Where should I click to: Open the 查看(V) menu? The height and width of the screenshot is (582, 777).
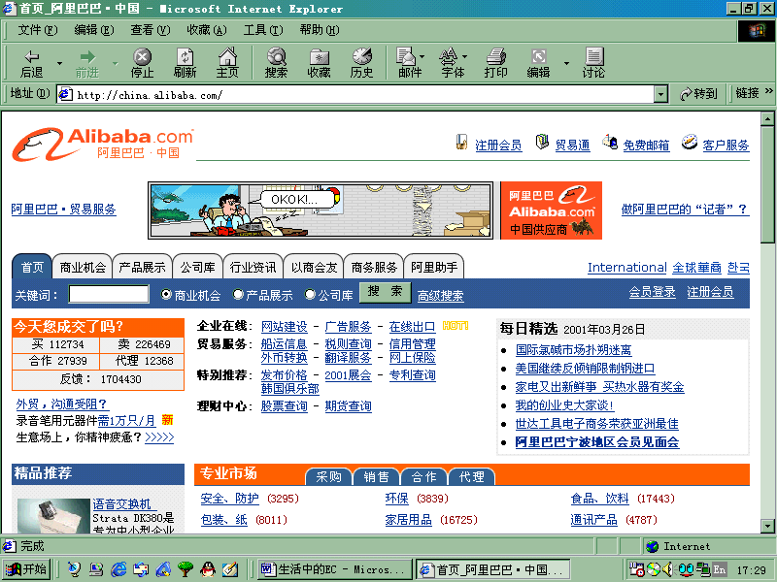tap(151, 30)
